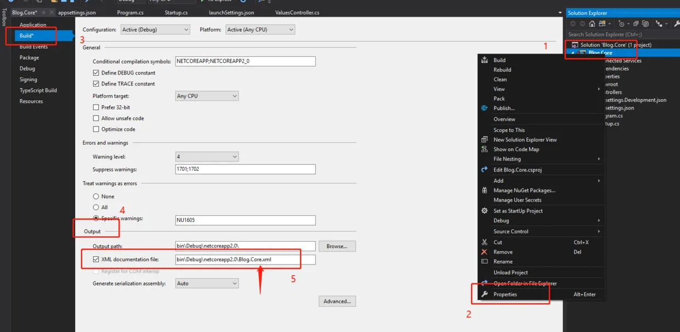Click the pin icon on the Blog.Core* tab

pyautogui.click(x=43, y=13)
